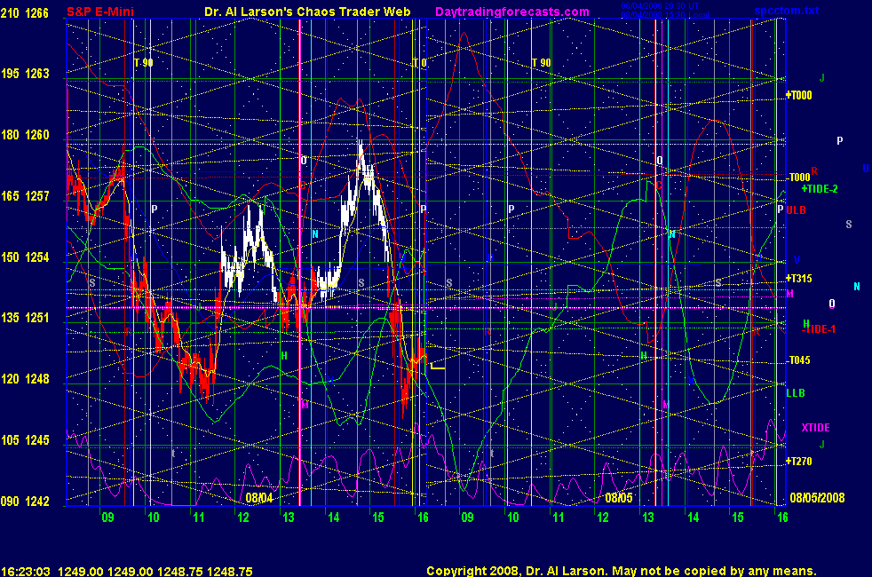
Task: Click the "180 1260" price axis label
Action: point(25,135)
